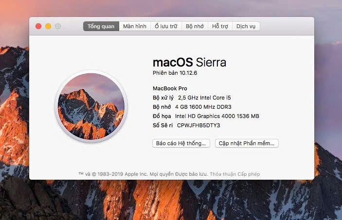Show the Hỗ trợ tab

pyautogui.click(x=220, y=26)
